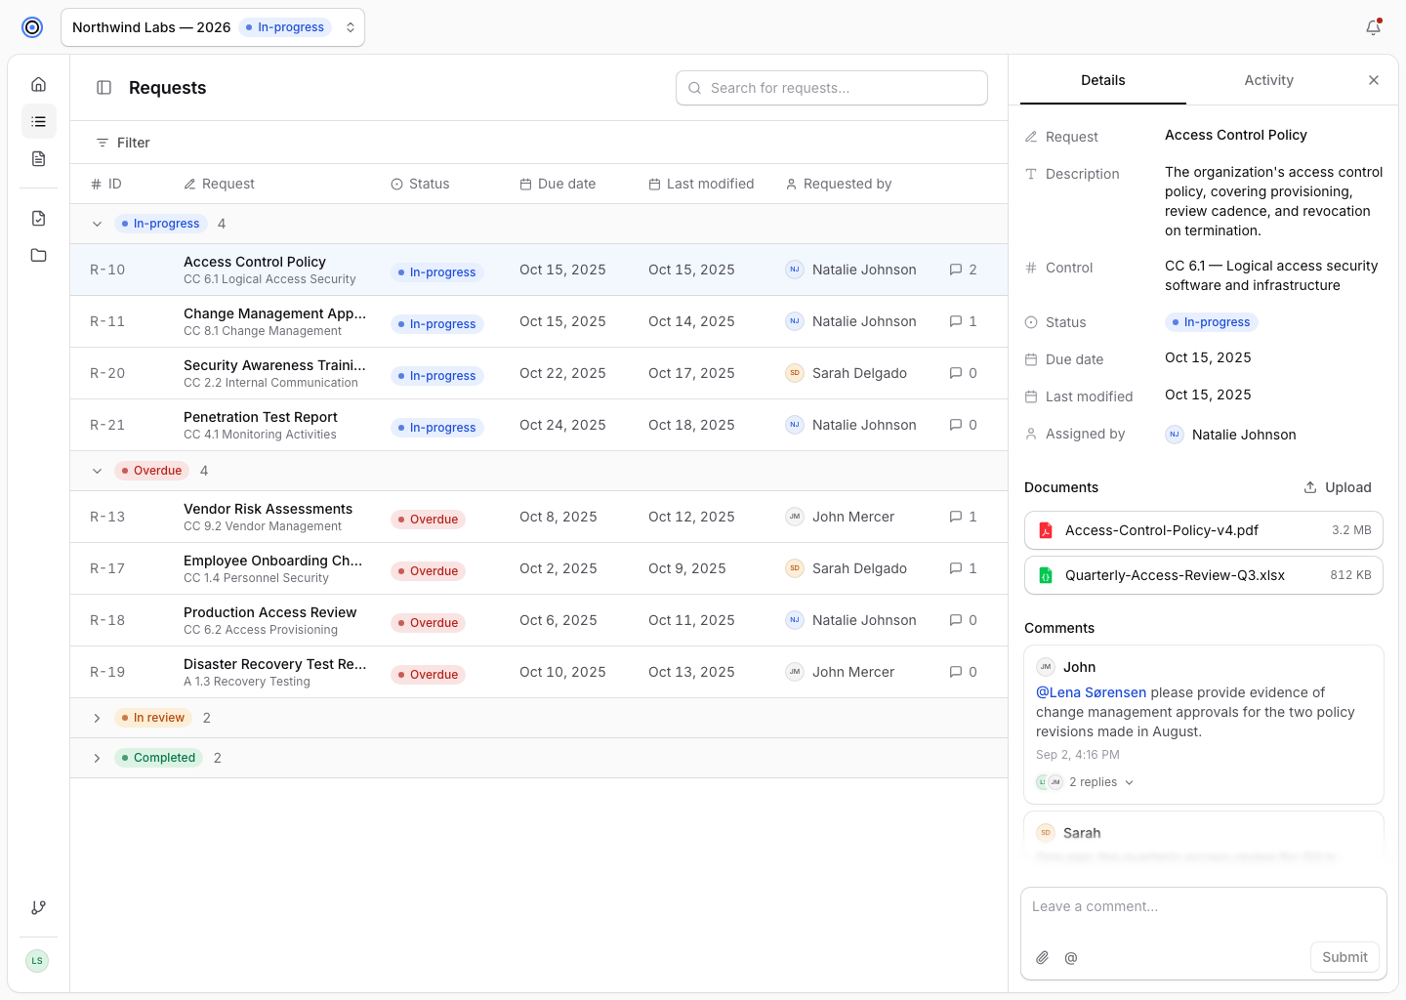Click the spreadsheet icon of Quarterly-Access-Review-Q3.xlsx
Viewport: 1406px width, 1000px height.
(1046, 575)
